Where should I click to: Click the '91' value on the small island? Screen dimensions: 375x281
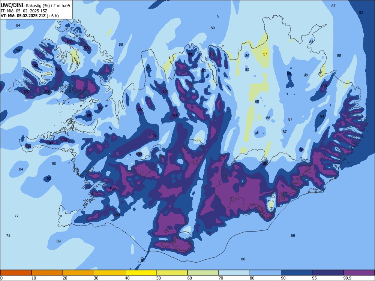143,260
